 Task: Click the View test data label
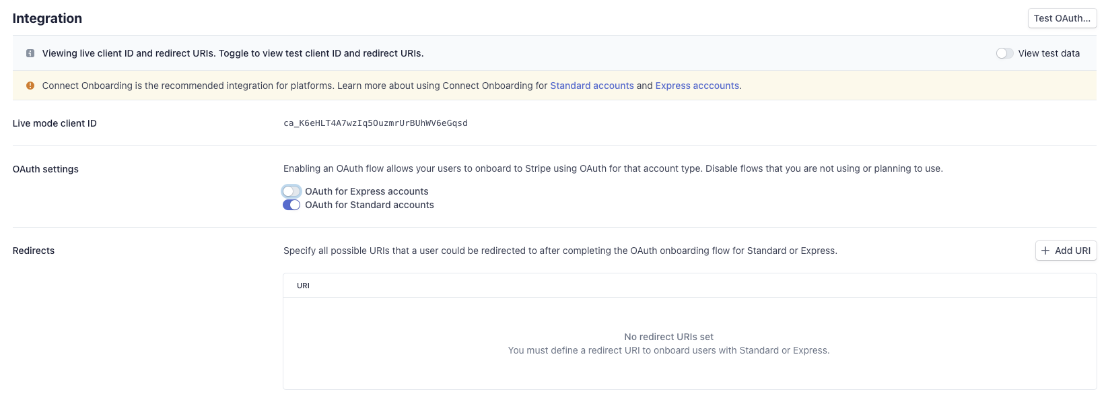point(1049,53)
